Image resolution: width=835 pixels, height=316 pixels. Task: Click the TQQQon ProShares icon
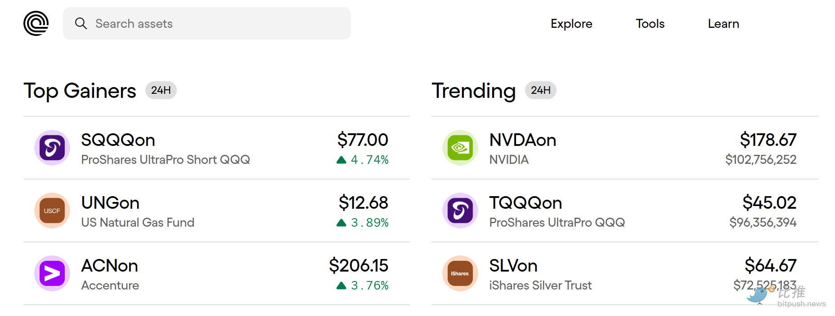pos(460,211)
